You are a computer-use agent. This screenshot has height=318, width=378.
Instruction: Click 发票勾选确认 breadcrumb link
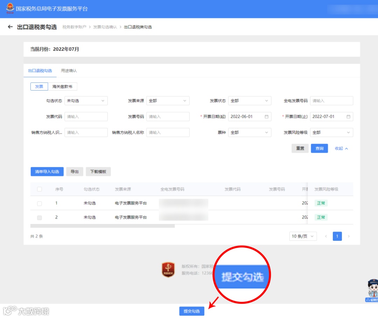coord(105,27)
